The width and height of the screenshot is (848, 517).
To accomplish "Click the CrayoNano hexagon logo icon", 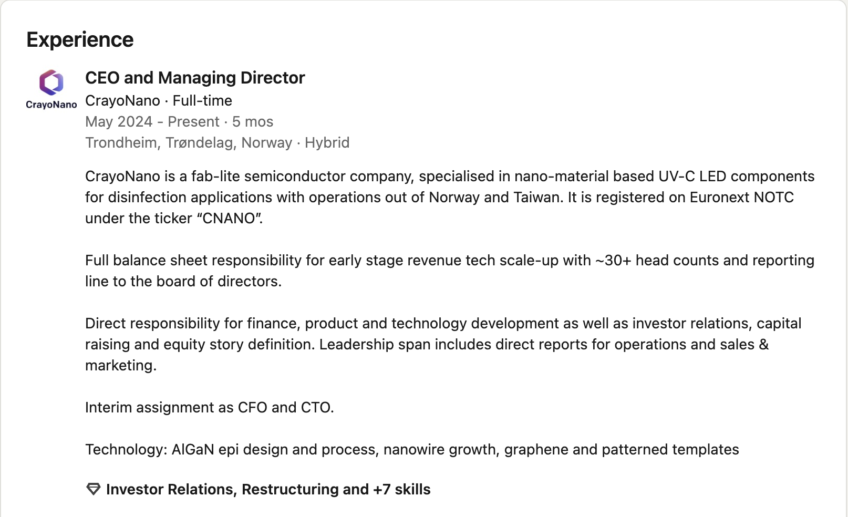I will coord(51,82).
